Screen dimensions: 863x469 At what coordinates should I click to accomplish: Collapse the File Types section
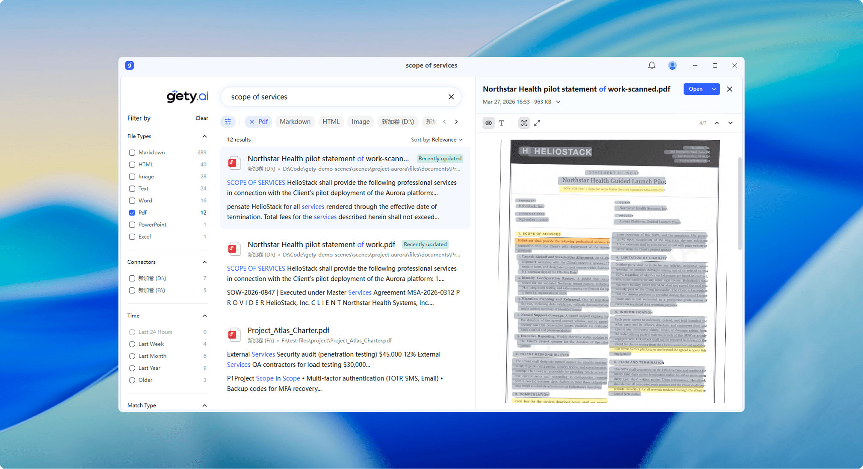204,136
